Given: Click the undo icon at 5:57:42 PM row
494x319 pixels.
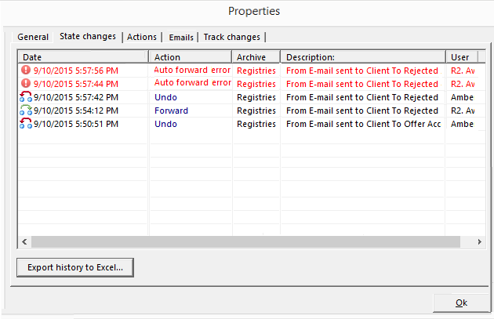Looking at the screenshot, I should tap(26, 97).
